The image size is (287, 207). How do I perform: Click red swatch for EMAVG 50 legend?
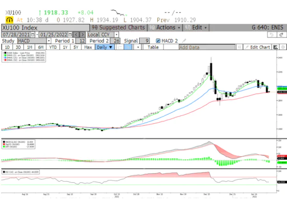click(x=5, y=60)
